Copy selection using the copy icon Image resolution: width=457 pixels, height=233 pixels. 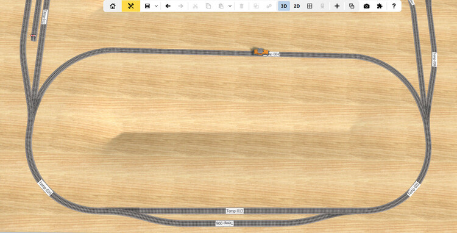(x=208, y=6)
